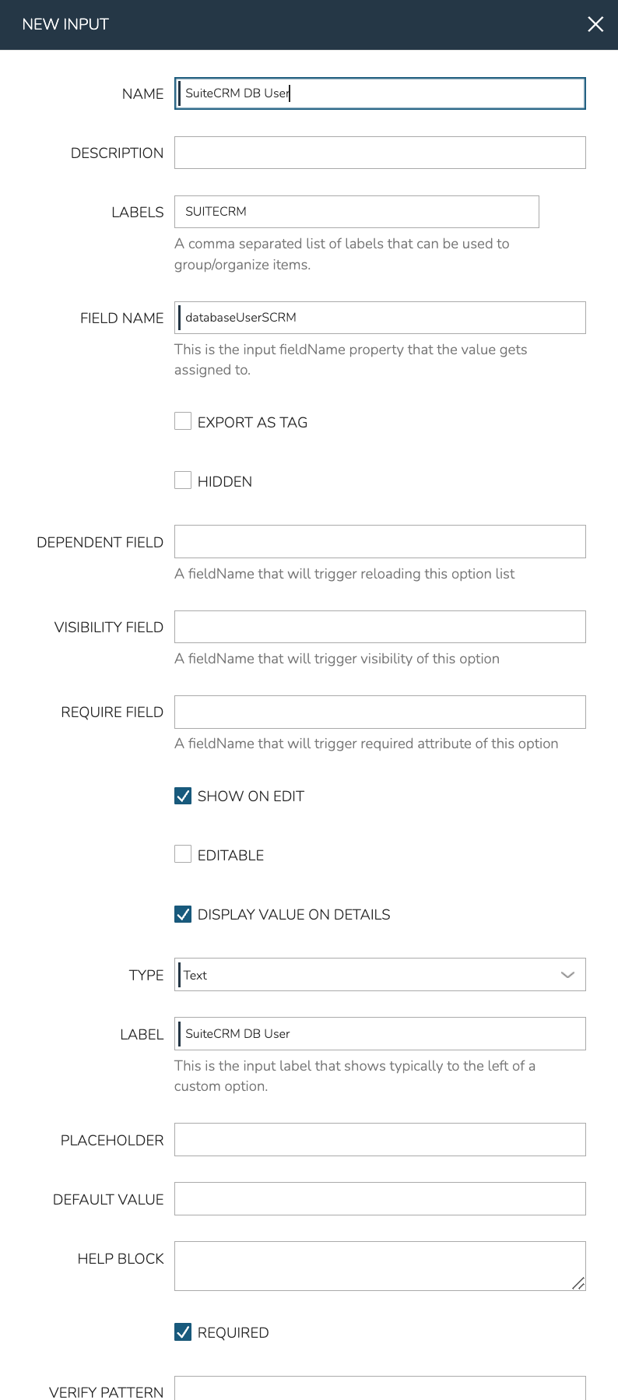
Task: Select the LABELS field showing SUITECRM
Action: pos(357,211)
